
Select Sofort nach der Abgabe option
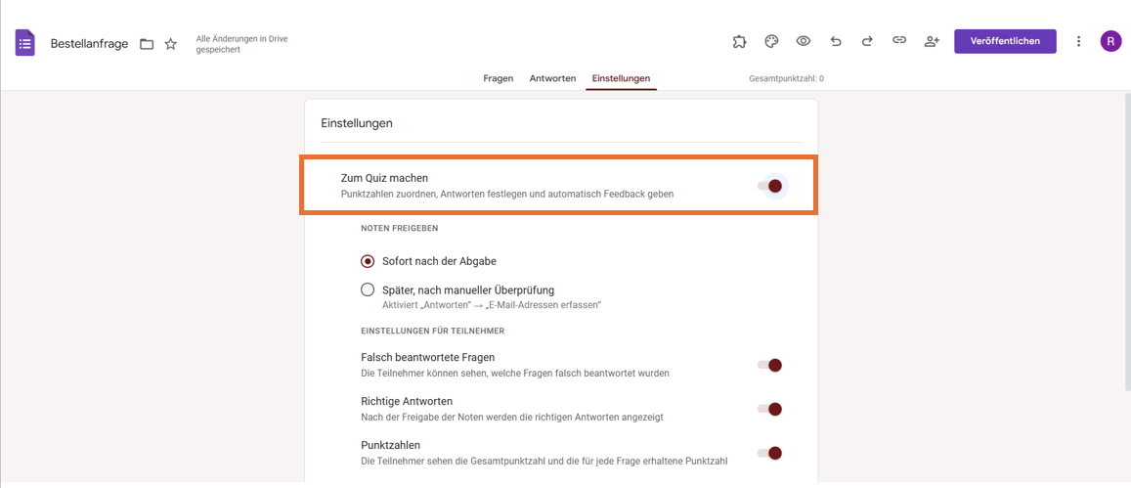pos(368,260)
